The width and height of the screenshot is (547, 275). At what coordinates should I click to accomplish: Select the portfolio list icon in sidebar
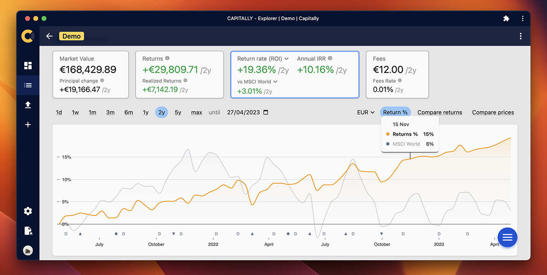point(28,85)
